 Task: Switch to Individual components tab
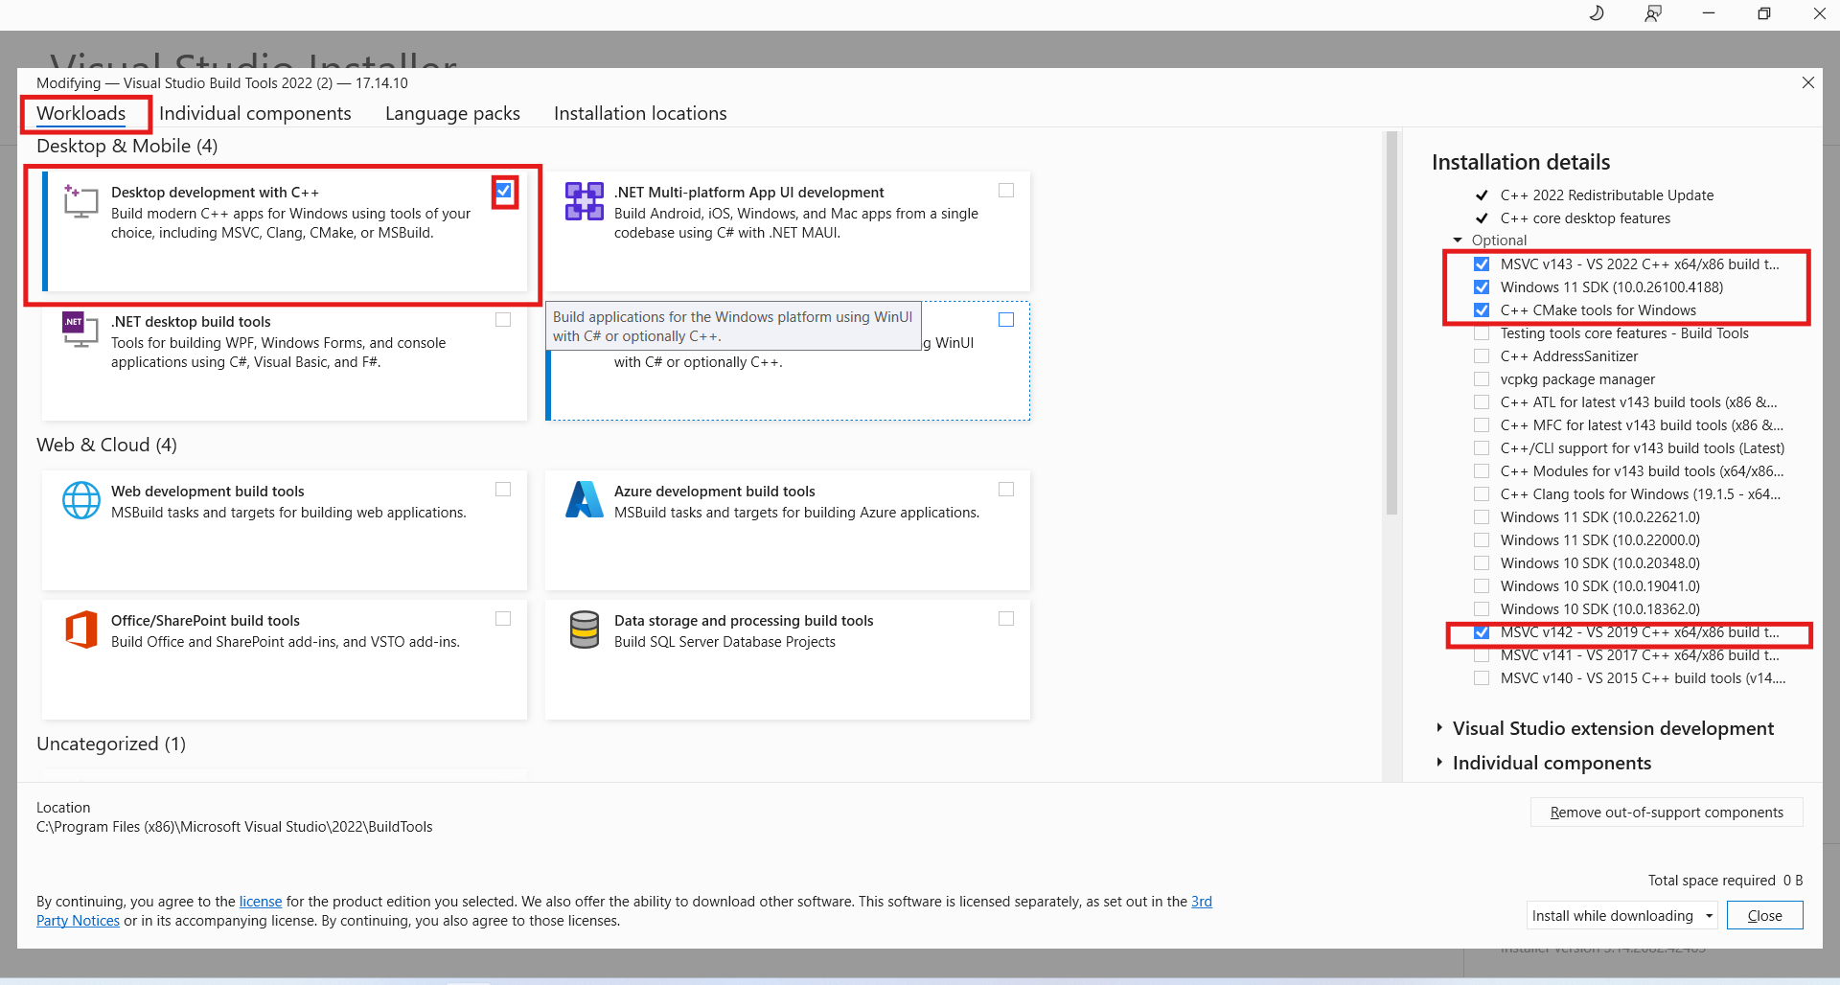(255, 113)
